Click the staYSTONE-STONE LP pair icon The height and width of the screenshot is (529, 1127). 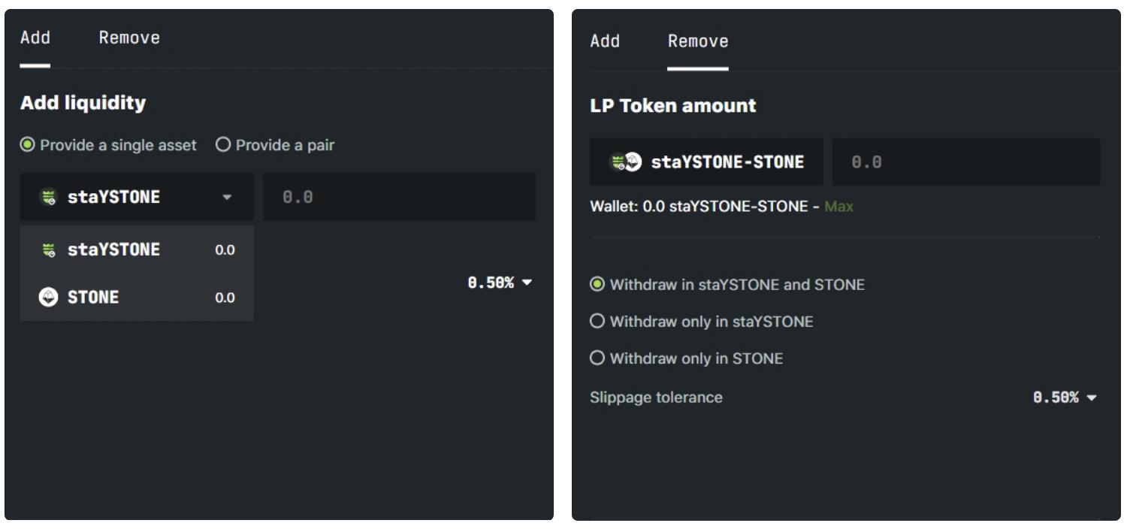pos(625,162)
